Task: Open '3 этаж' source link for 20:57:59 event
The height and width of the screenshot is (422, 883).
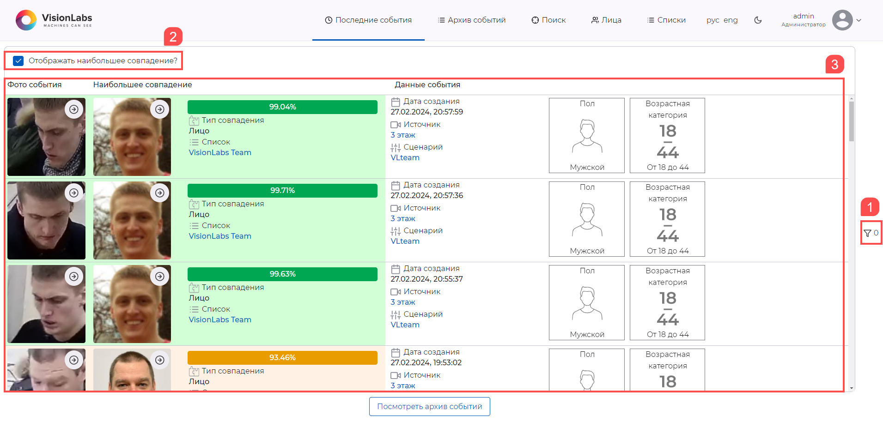Action: [403, 135]
